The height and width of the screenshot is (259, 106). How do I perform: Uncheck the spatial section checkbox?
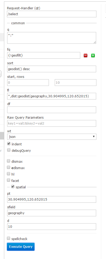coord(13,187)
